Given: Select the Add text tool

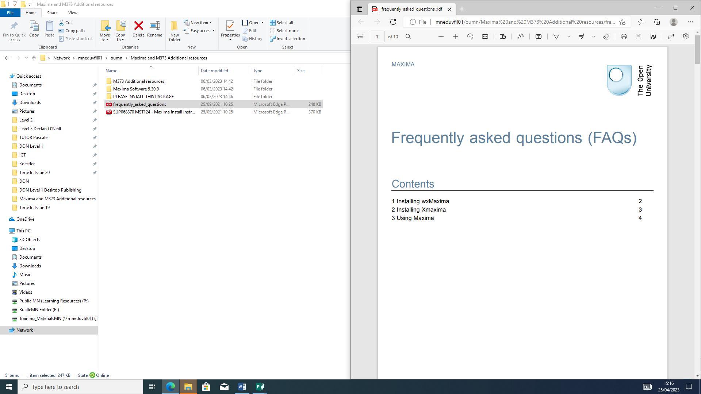Looking at the screenshot, I should point(539,36).
